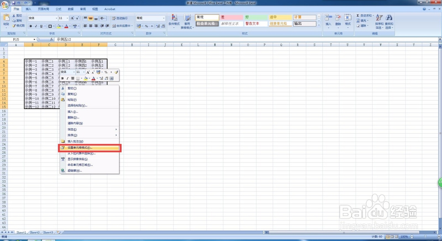Click Merge and Center (合并后居中)
442x241 pixels.
[x=122, y=26]
